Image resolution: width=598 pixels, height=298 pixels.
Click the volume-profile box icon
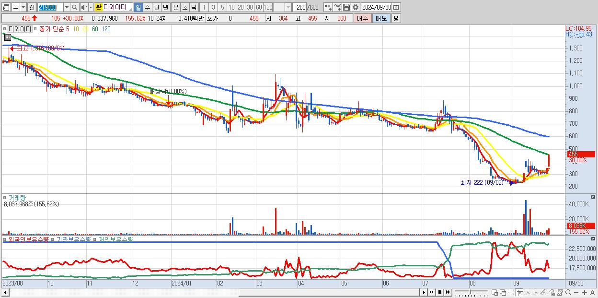(552, 292)
